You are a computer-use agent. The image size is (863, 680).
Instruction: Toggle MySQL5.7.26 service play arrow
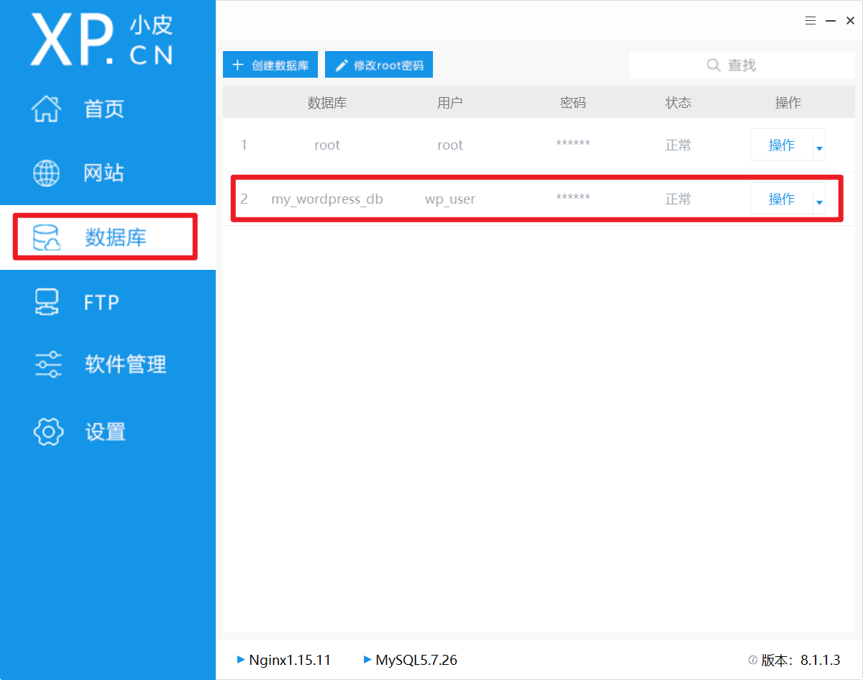(x=367, y=659)
